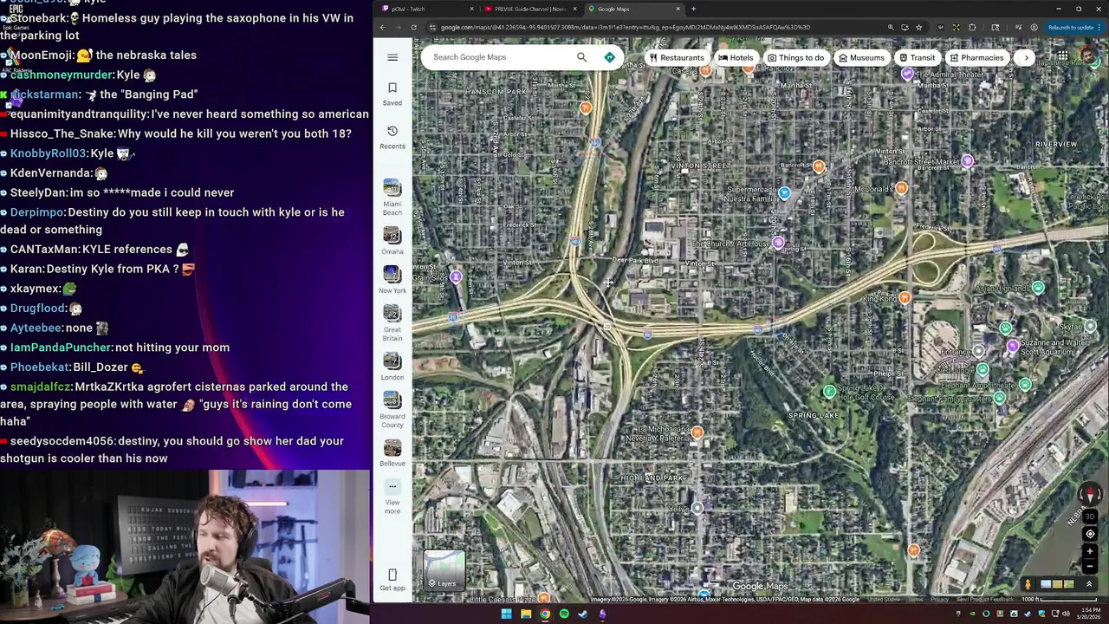The height and width of the screenshot is (624, 1109).
Task: Open Spotify from the taskbar
Action: 564,614
